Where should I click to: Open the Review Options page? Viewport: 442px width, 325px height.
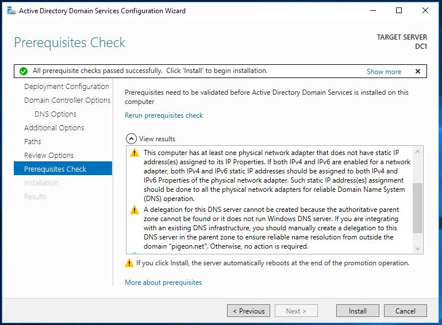click(49, 156)
